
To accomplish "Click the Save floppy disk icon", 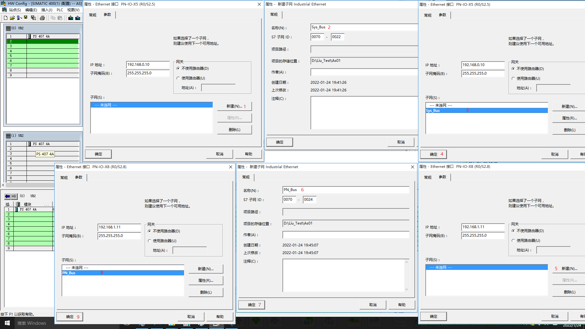I will (x=26, y=18).
